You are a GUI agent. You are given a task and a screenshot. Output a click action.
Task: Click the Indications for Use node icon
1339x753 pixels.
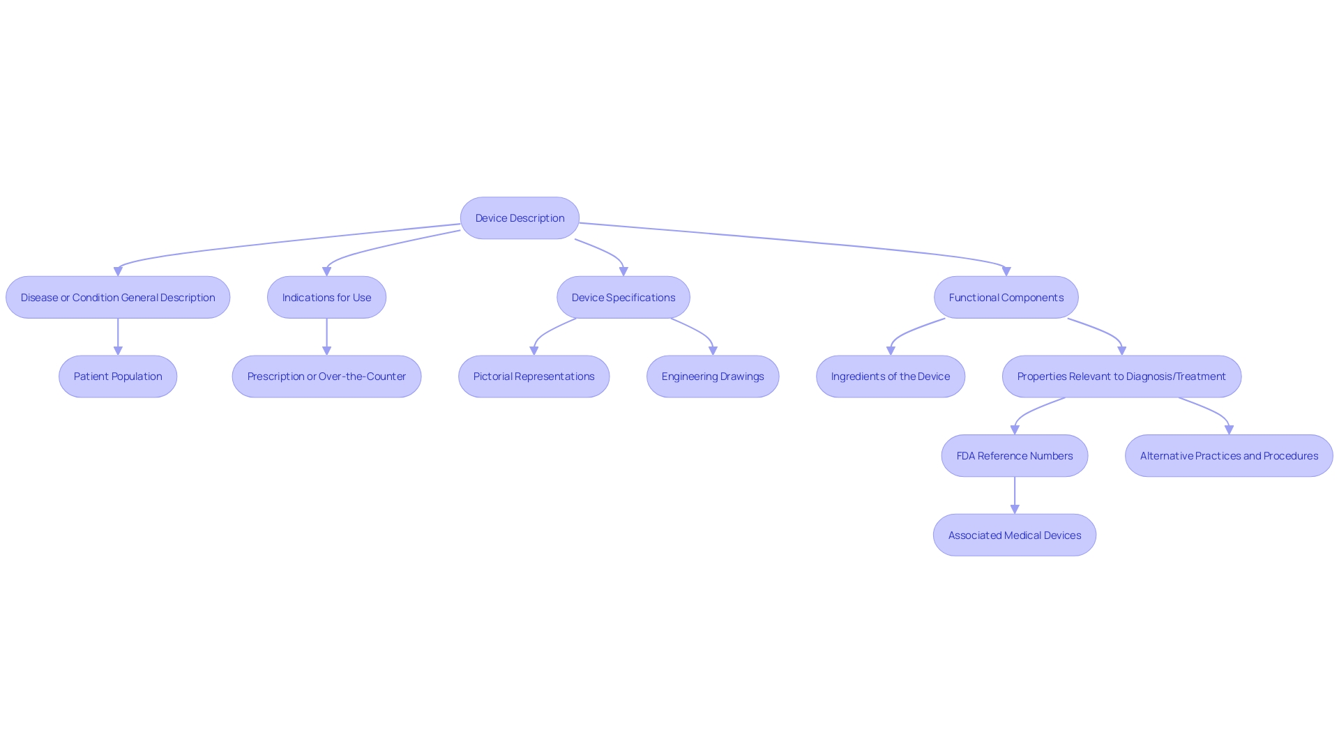[326, 296]
